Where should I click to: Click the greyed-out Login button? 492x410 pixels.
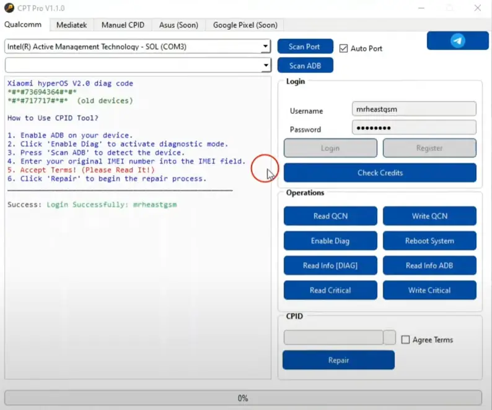(x=330, y=148)
